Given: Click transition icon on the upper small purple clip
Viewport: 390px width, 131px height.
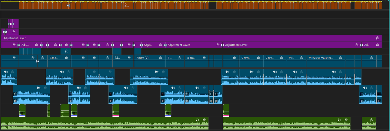Looking at the screenshot, I should 11,24.
